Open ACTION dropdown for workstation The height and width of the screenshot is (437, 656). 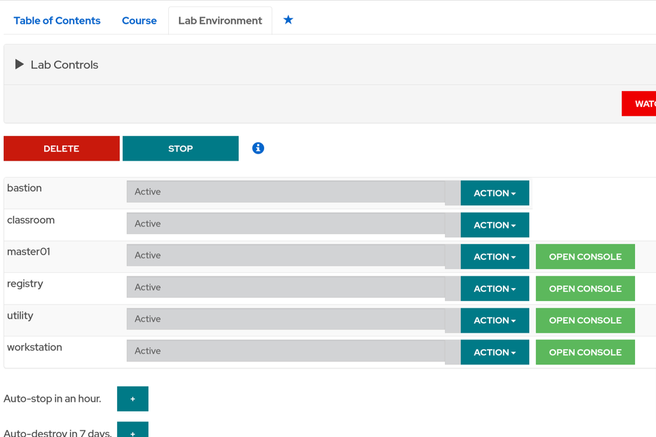point(494,352)
